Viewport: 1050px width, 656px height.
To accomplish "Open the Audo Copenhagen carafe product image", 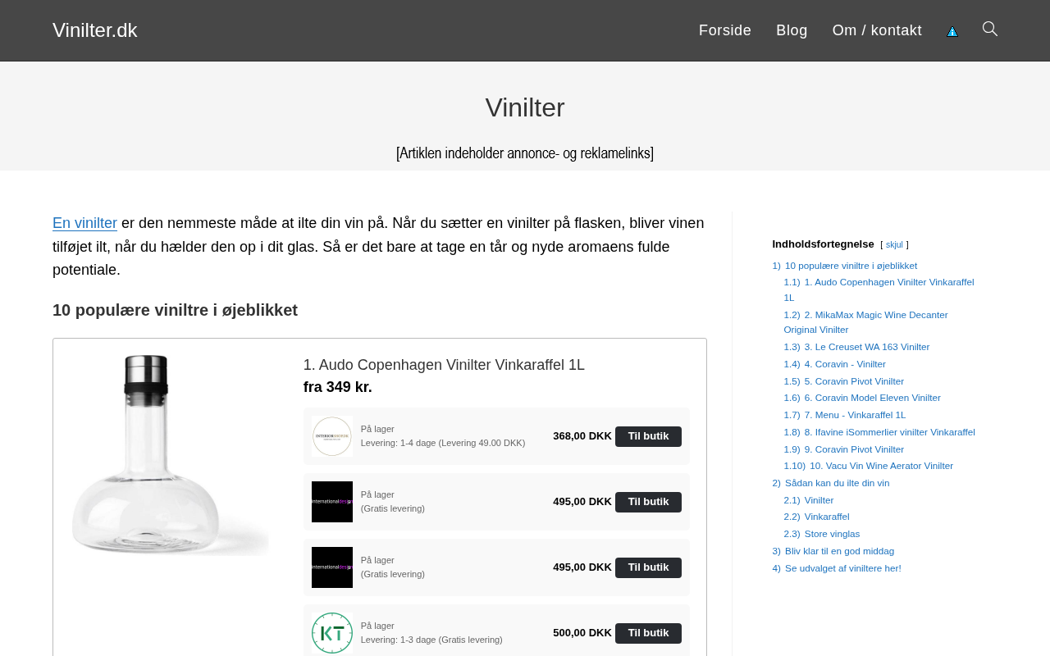I will click(x=170, y=455).
